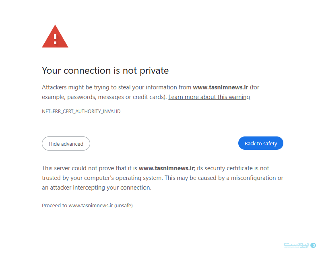Viewport: 324px width, 256px height.
Task: Click the phrase passwords, messages or credit cards
Action: click(117, 97)
